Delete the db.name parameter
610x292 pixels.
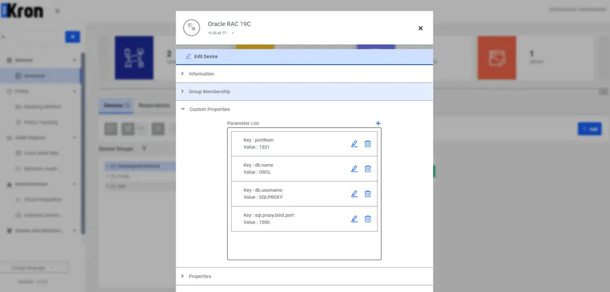click(x=368, y=169)
